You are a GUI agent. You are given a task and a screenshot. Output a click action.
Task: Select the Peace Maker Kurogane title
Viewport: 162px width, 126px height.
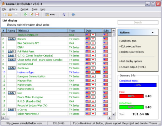point(30,97)
